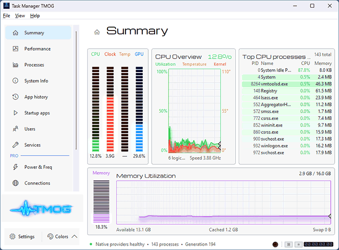
Task: Click the stop button in the status bar
Action: 289,244
